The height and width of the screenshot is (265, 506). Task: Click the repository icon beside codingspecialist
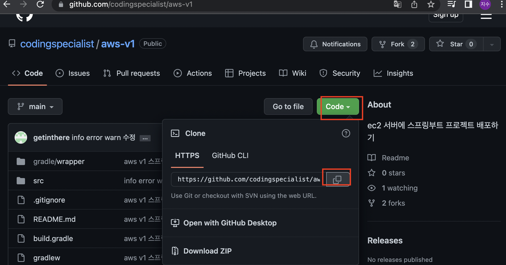pos(12,43)
